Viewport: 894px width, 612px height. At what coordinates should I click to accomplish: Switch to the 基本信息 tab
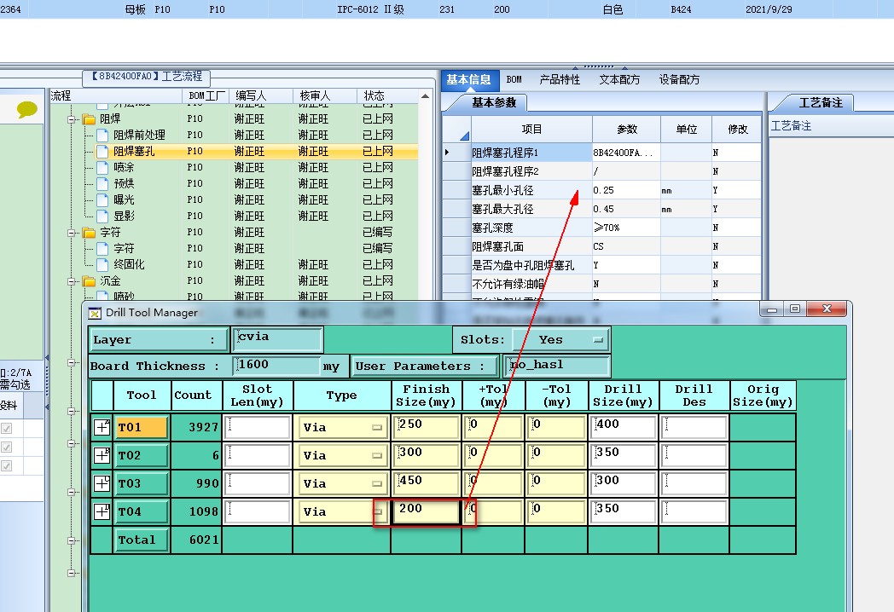click(x=468, y=80)
